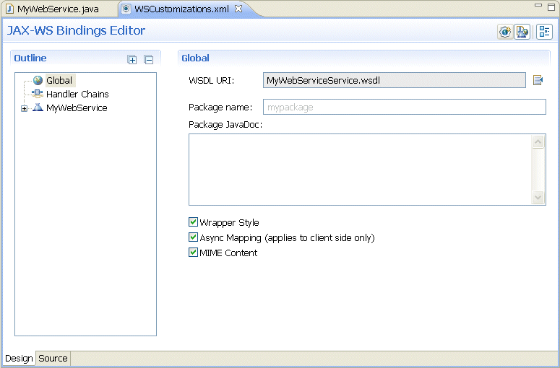
Task: Click the second header toolbar icon
Action: coord(522,32)
